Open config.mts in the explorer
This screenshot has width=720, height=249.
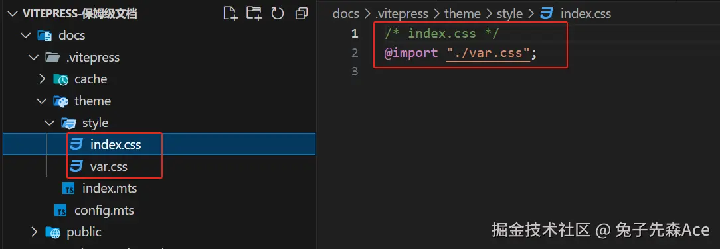tap(104, 211)
